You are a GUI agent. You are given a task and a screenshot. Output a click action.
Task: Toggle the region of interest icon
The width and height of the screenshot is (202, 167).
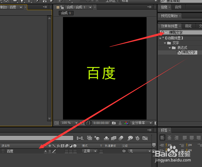[88, 123]
